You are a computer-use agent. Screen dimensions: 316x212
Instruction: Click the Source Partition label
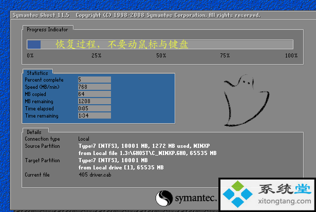42,146
